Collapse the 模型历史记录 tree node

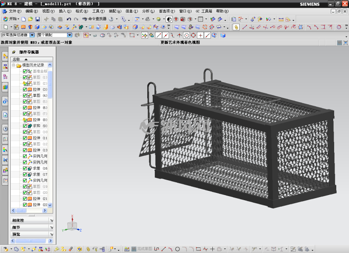click(x=13, y=65)
